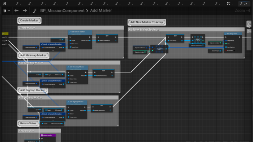Select Save Array L variable beside Set Array Elem
The image size is (253, 142).
pos(215,51)
